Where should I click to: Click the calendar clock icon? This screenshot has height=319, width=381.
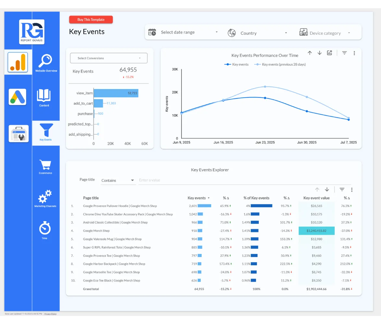pos(152,32)
